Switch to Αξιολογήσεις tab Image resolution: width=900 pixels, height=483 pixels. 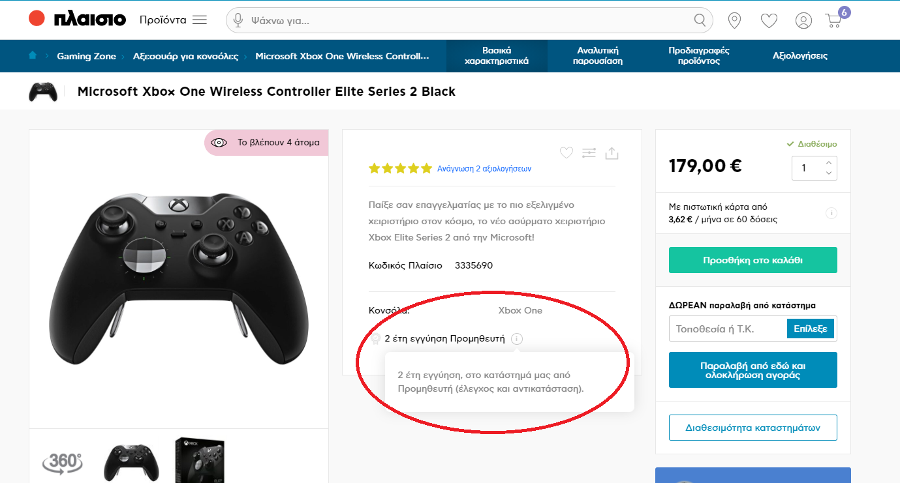799,55
